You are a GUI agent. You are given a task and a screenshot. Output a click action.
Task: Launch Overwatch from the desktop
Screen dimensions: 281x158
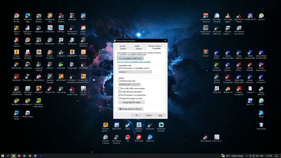[x=28, y=65]
